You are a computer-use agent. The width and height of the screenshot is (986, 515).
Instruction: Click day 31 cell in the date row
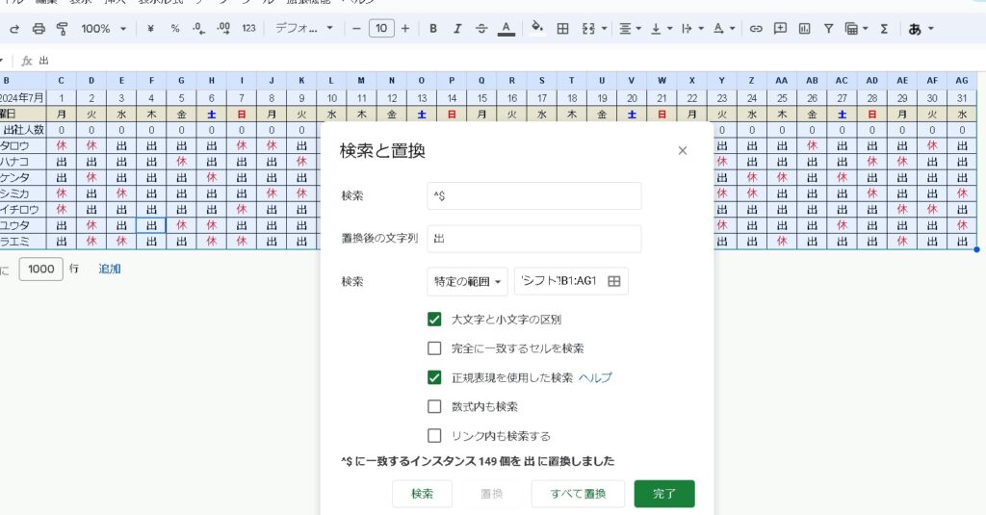point(962,97)
